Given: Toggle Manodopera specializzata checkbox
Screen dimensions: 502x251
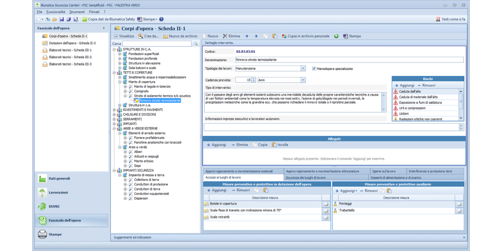Looking at the screenshot, I should coord(314,69).
